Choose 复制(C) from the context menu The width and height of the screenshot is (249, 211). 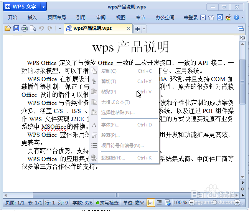pos(124,71)
